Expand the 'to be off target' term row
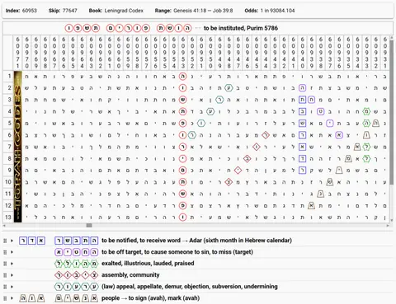Screen dimensions: 396x304 pyautogui.click(x=12, y=252)
